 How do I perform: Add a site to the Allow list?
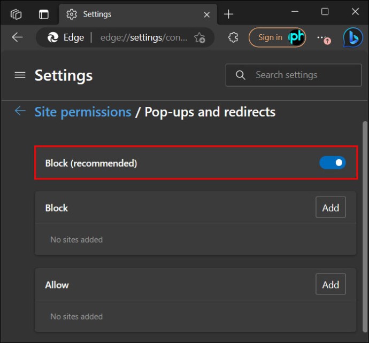[x=330, y=284]
